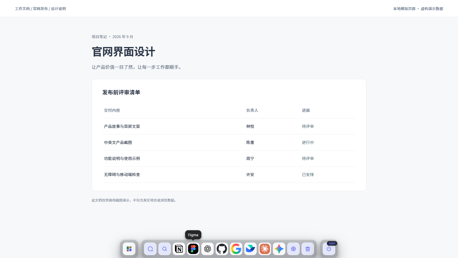Click the 发布前评审清单 card heading
Image resolution: width=458 pixels, height=258 pixels.
(121, 92)
